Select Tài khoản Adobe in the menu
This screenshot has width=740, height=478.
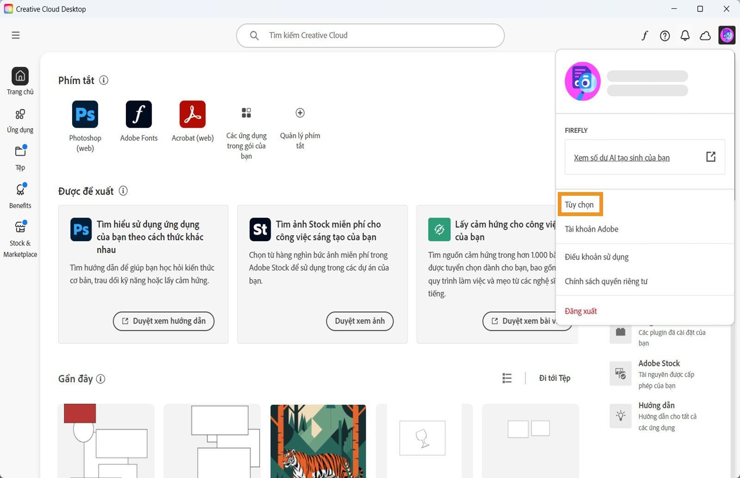coord(591,229)
